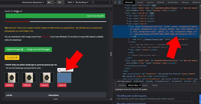Open the device toolbar three-dot menu

click(x=110, y=2)
